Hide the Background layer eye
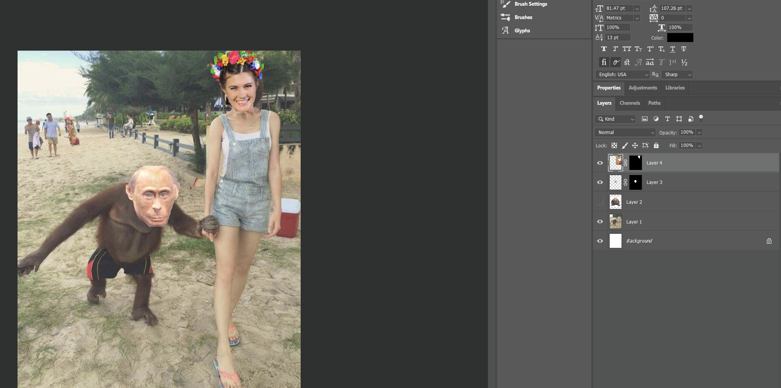The image size is (781, 388). click(600, 241)
